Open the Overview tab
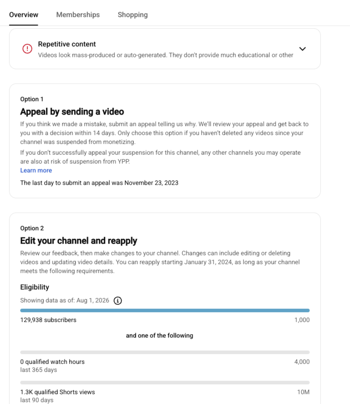This screenshot has height=404, width=350. click(23, 15)
